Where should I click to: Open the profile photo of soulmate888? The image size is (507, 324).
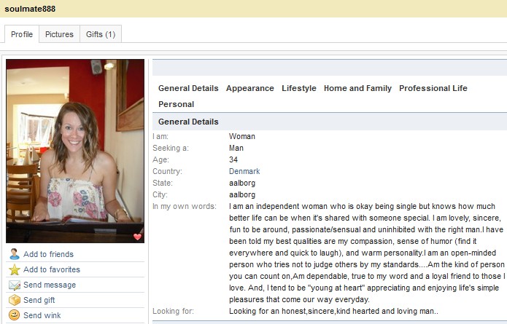tap(75, 151)
